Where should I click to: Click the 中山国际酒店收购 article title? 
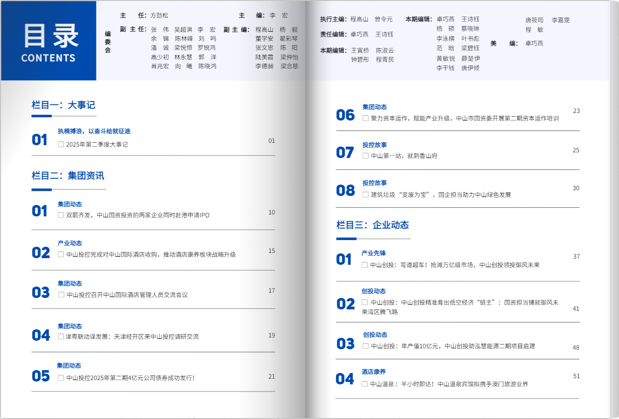pyautogui.click(x=151, y=254)
